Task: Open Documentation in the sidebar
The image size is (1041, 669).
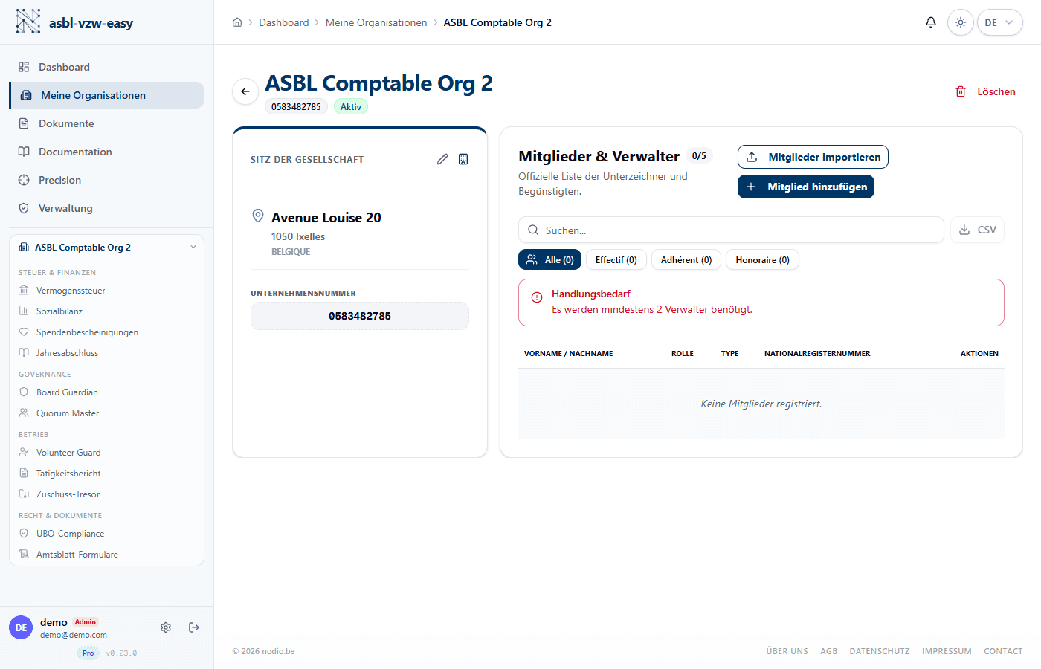Action: tap(106, 152)
